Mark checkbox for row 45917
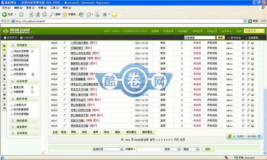The width and height of the screenshot is (267, 160). click(x=65, y=121)
